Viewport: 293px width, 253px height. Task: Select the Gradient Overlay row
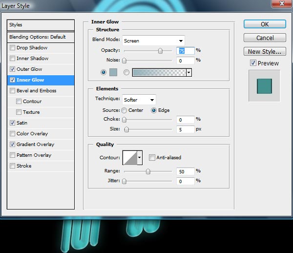(x=41, y=144)
